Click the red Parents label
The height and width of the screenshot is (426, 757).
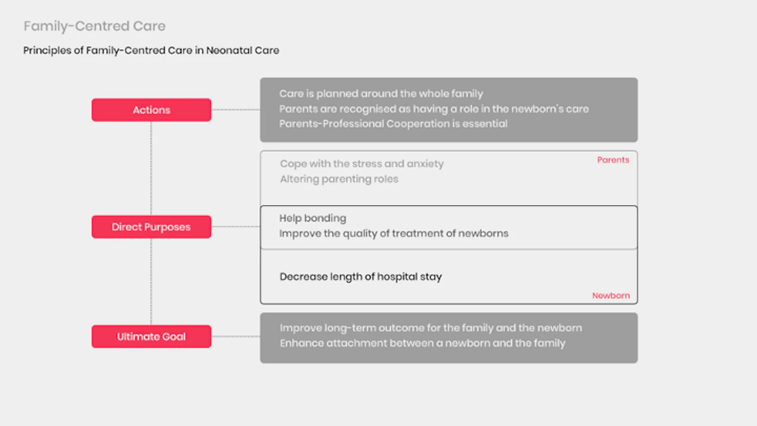point(613,160)
